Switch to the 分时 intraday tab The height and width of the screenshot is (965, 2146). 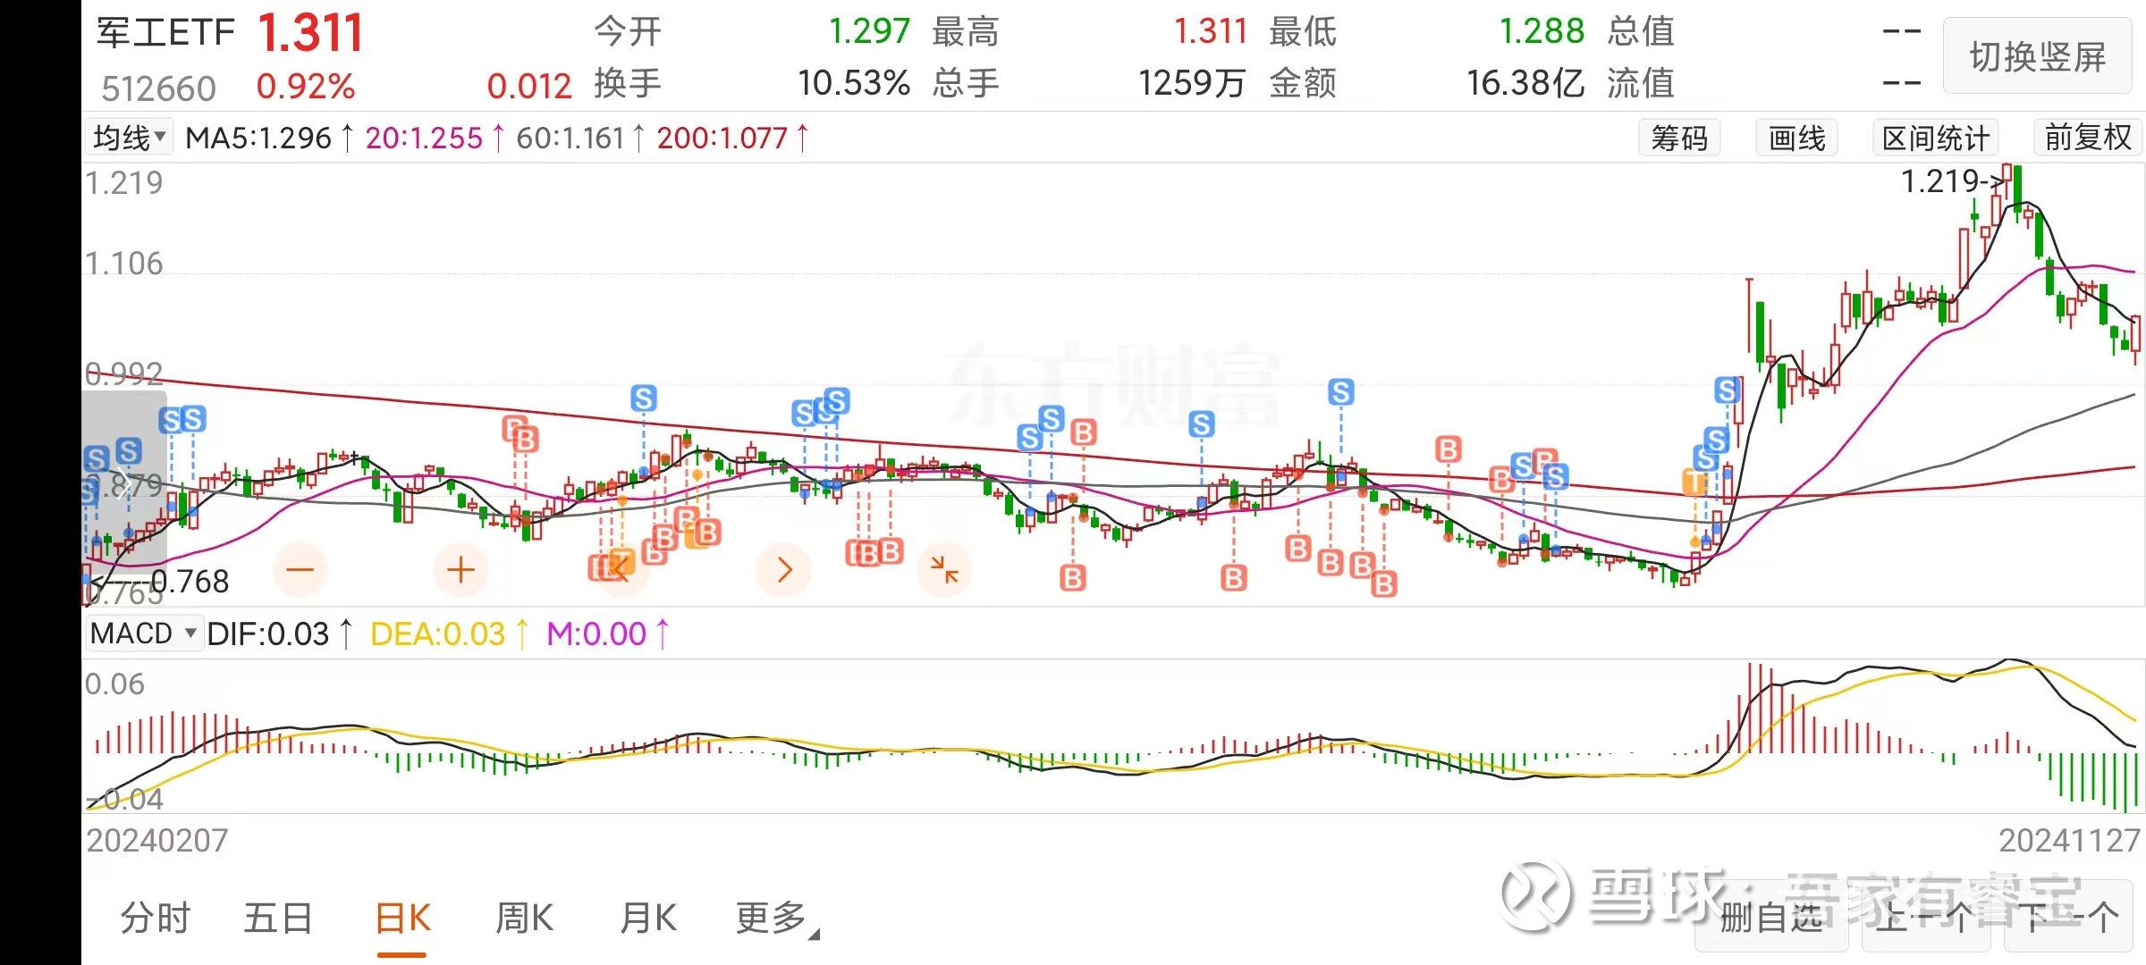(156, 918)
